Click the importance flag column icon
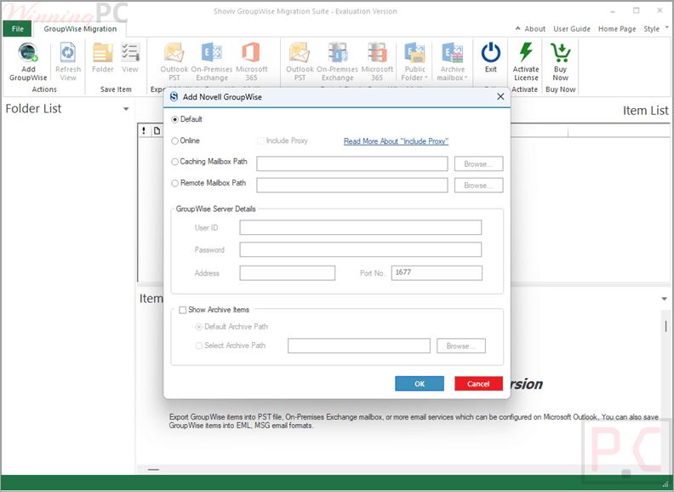The height and width of the screenshot is (492, 674). (x=144, y=131)
